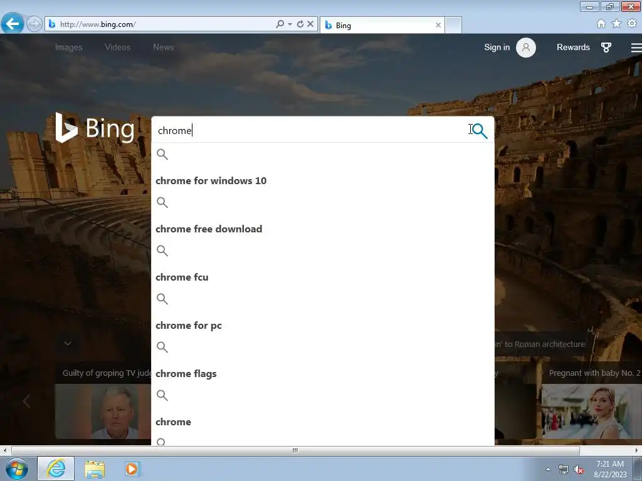The width and height of the screenshot is (642, 481).
Task: Open the muted volume tray icon
Action: pyautogui.click(x=579, y=470)
